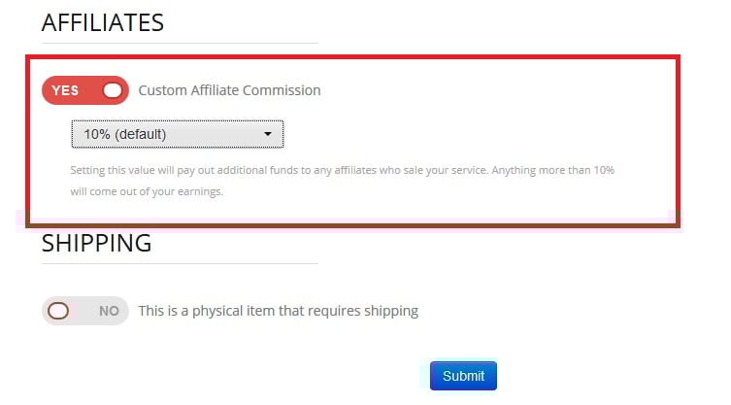Click the "will come out of your earnings" line
The width and height of the screenshot is (731, 405).
pos(147,191)
